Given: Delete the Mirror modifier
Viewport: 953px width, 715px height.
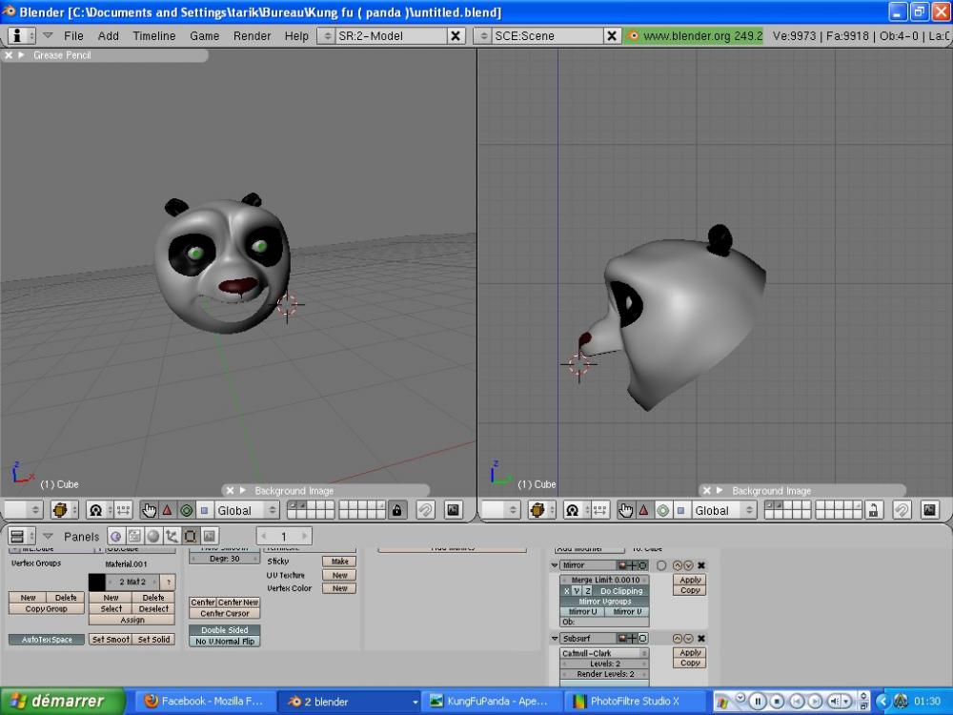Looking at the screenshot, I should [701, 565].
